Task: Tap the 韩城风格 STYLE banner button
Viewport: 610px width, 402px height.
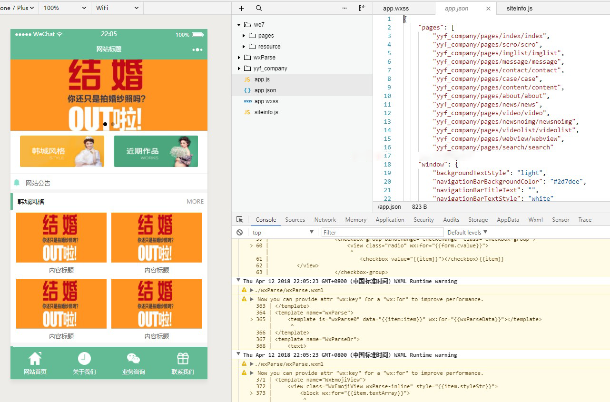Action: tap(62, 151)
